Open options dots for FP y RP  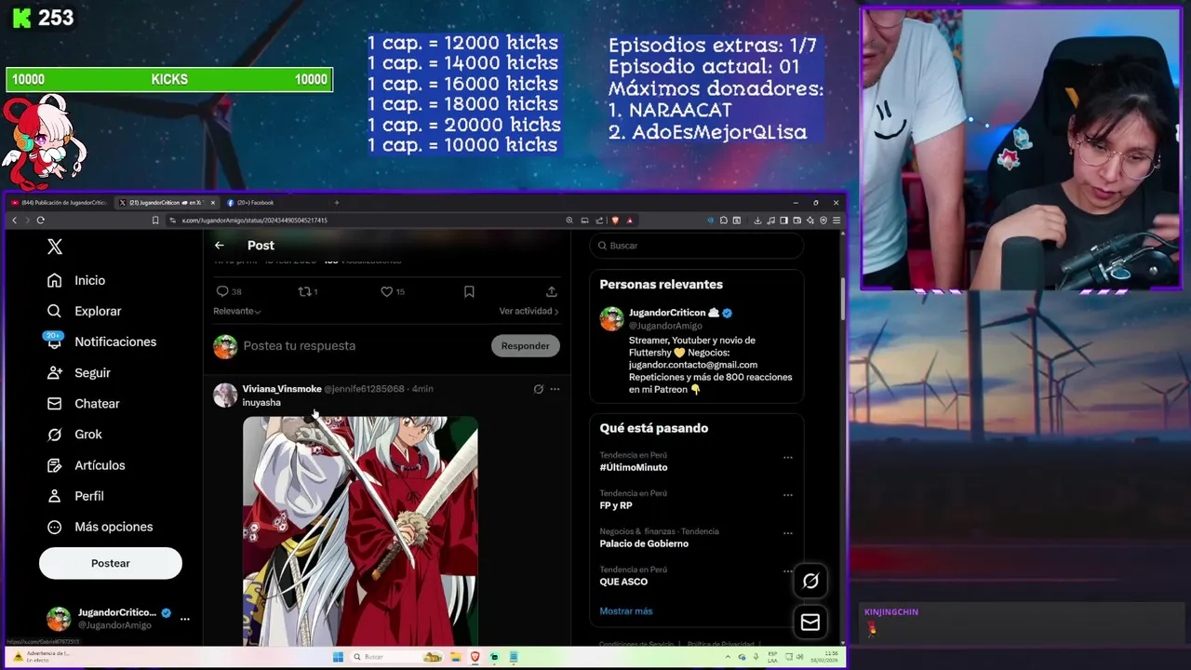788,495
